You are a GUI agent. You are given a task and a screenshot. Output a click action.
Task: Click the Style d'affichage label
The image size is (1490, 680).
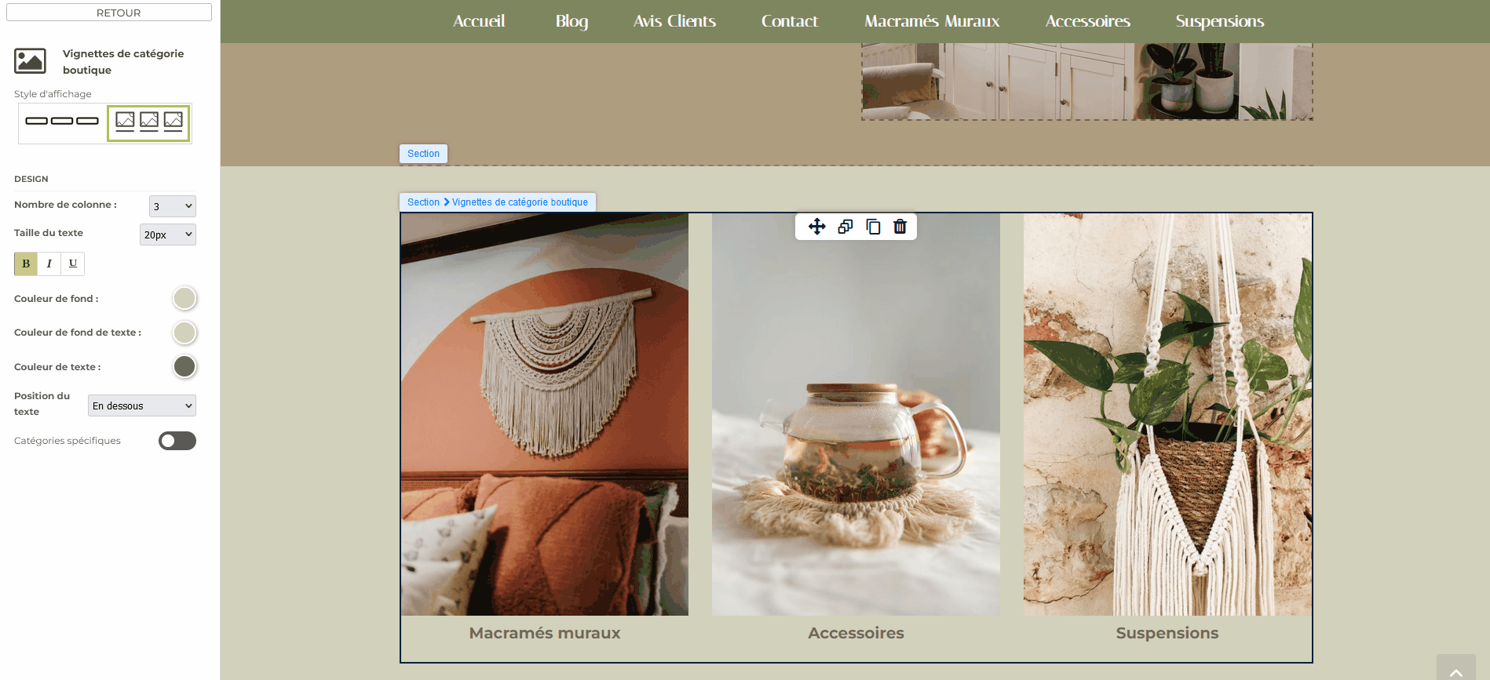tap(53, 94)
